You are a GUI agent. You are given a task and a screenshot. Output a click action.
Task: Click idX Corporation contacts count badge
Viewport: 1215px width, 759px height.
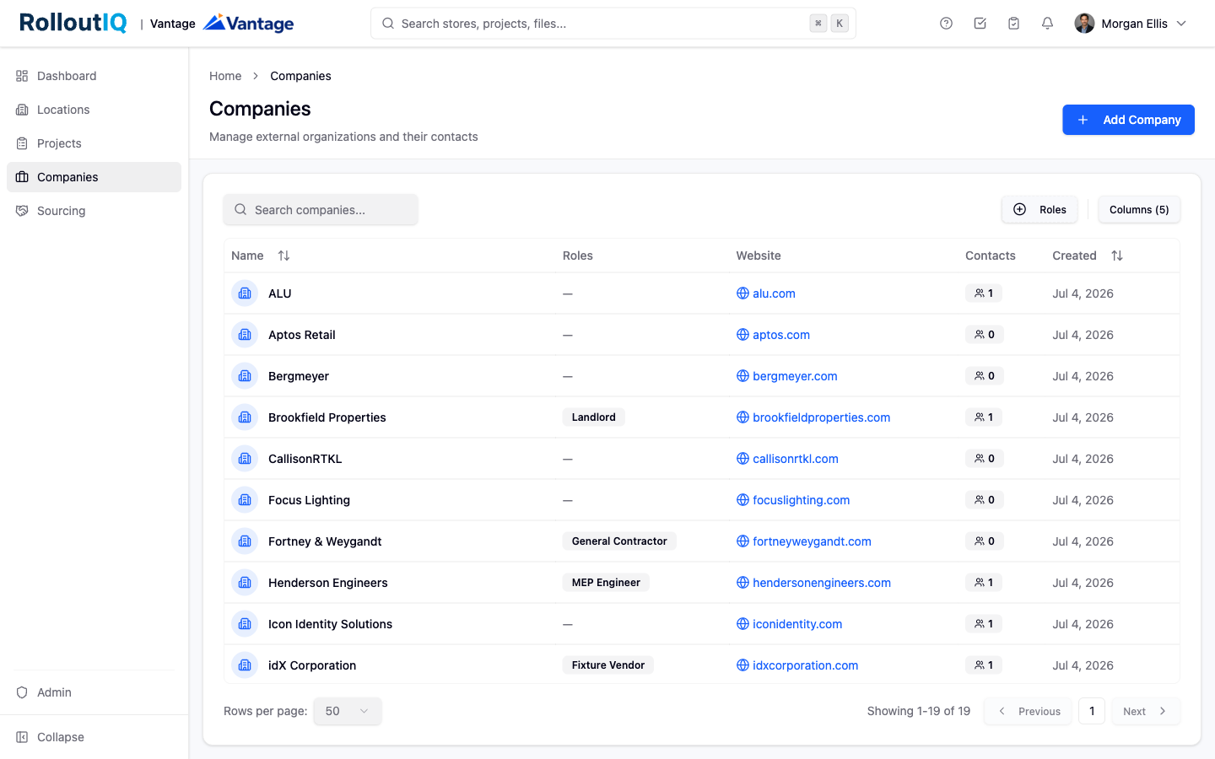coord(984,665)
